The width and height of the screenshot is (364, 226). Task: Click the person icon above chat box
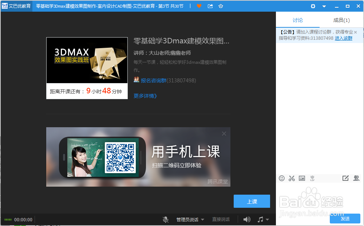pyautogui.click(x=356, y=178)
